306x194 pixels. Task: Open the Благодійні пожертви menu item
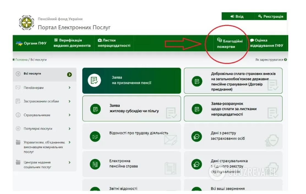229,44
